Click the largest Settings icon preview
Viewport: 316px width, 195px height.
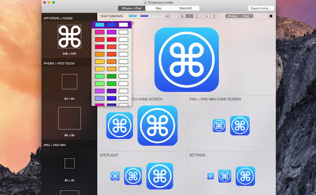[x=245, y=176]
